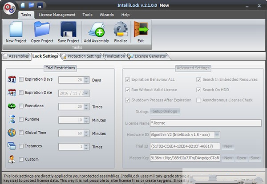Click the Runtime minutes spinner arrows
The width and height of the screenshot is (267, 184).
[86, 120]
